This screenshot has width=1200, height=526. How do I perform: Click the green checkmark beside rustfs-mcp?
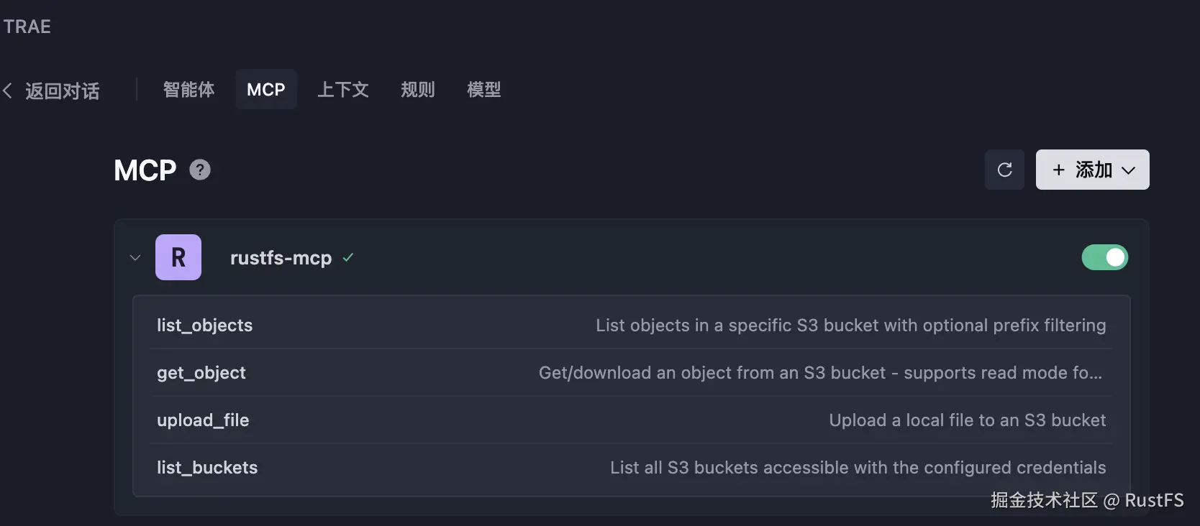(x=348, y=257)
